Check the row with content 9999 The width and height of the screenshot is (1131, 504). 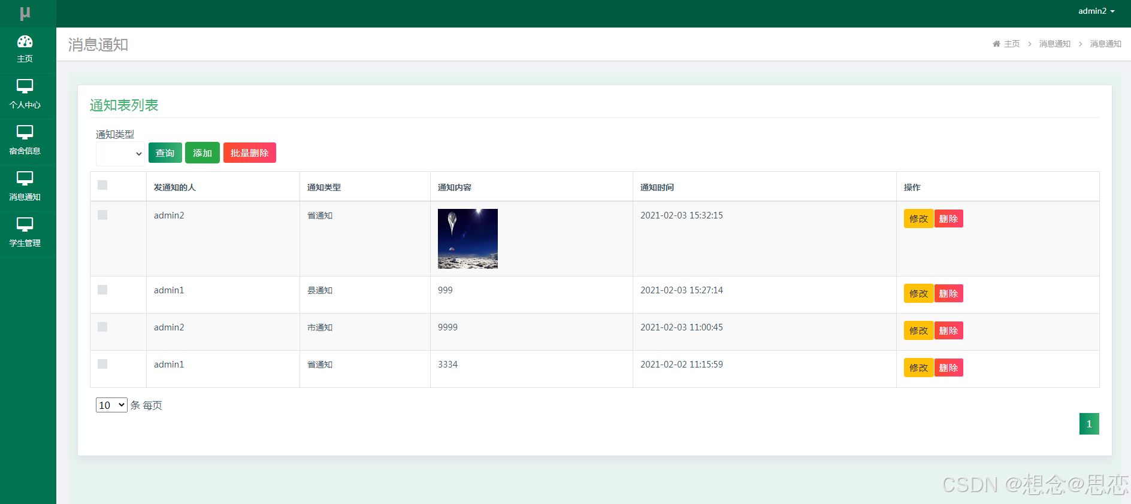102,327
